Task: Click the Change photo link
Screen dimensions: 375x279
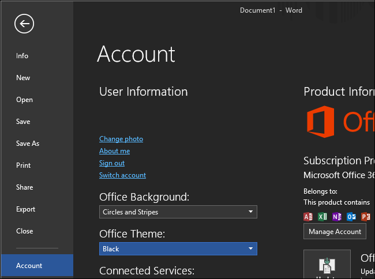Action: pyautogui.click(x=121, y=139)
